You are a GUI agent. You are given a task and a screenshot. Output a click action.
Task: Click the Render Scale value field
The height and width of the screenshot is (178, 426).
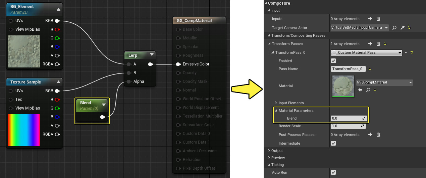[x=348, y=126]
